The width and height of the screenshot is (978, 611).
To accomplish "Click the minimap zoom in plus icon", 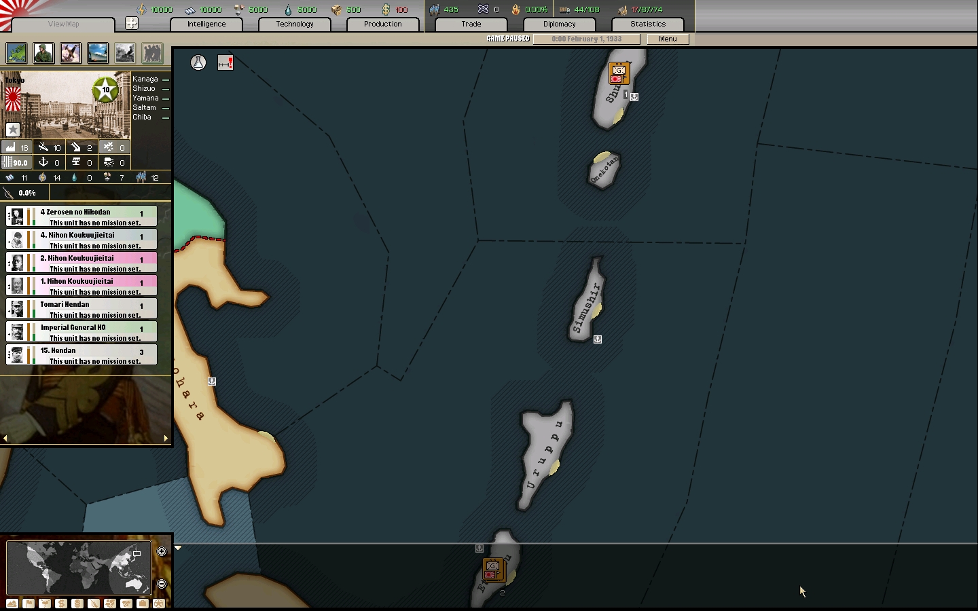I will pyautogui.click(x=162, y=551).
